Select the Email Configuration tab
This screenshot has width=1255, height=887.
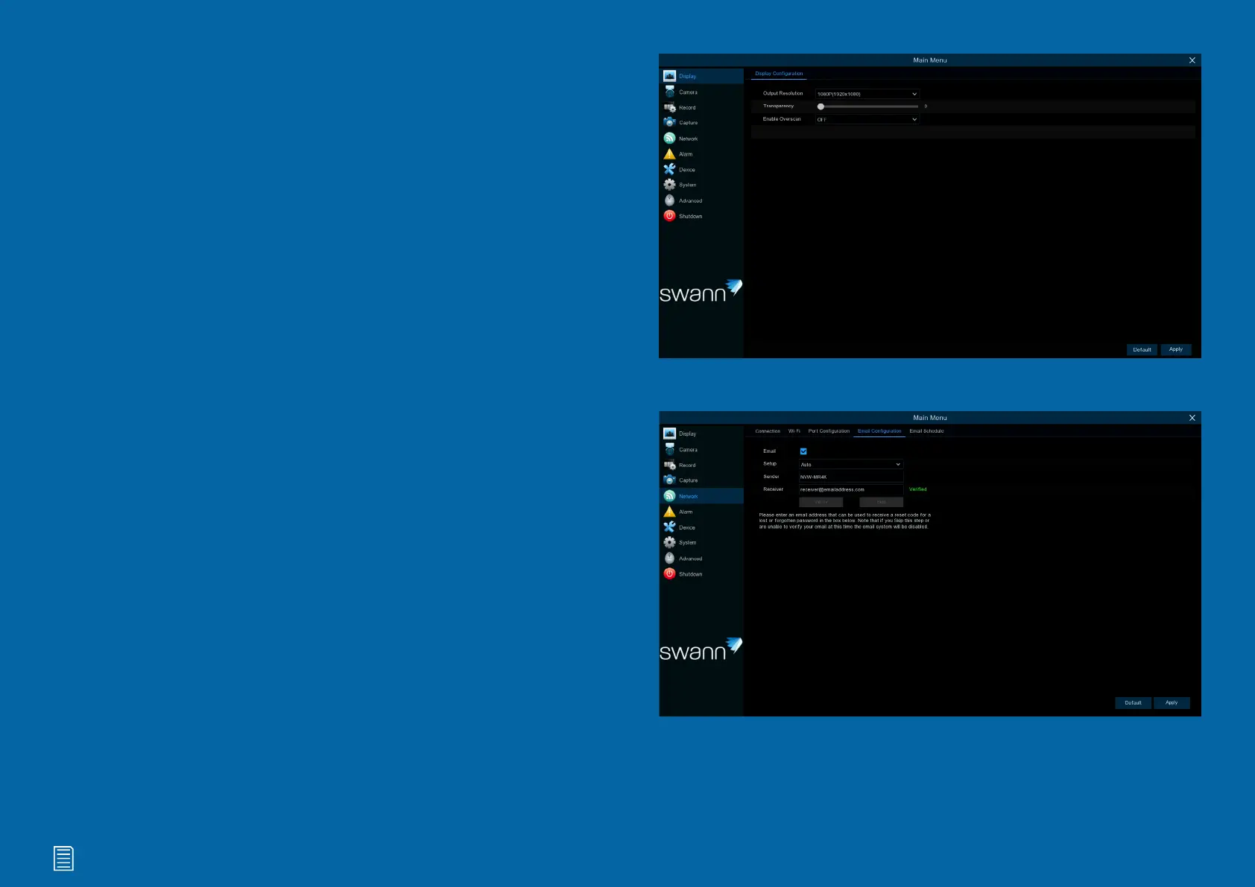pos(879,431)
